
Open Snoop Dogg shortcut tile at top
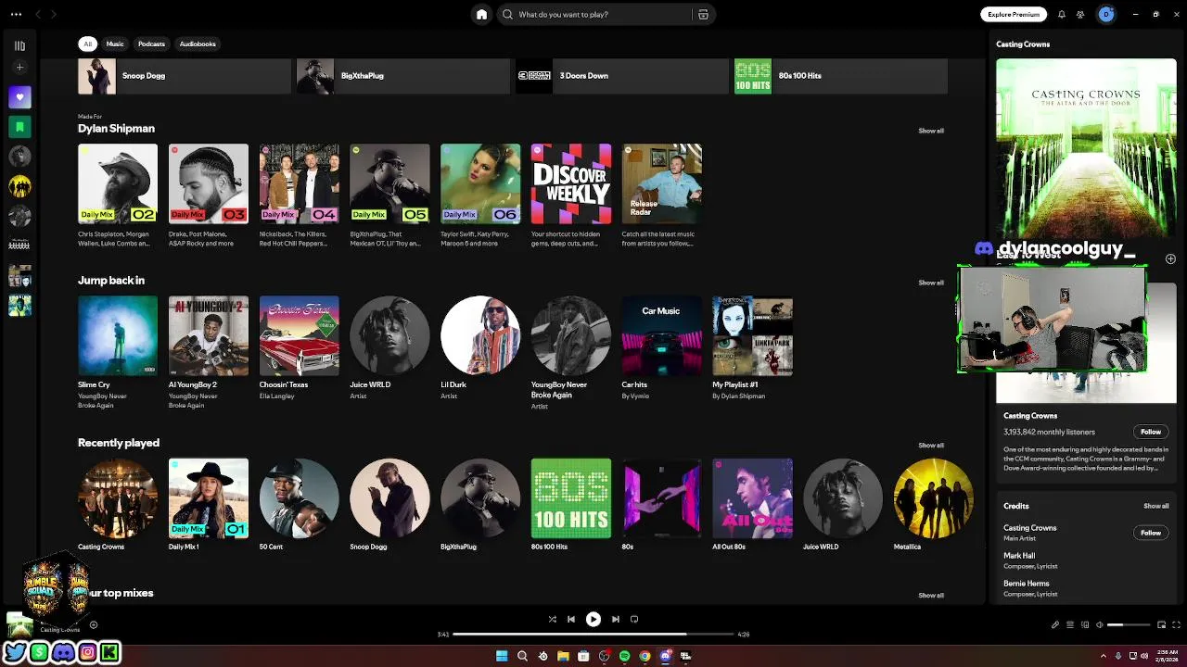[x=185, y=76]
